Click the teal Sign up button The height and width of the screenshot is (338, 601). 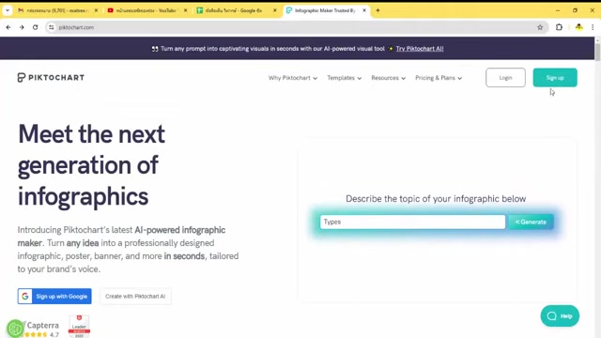pos(555,77)
